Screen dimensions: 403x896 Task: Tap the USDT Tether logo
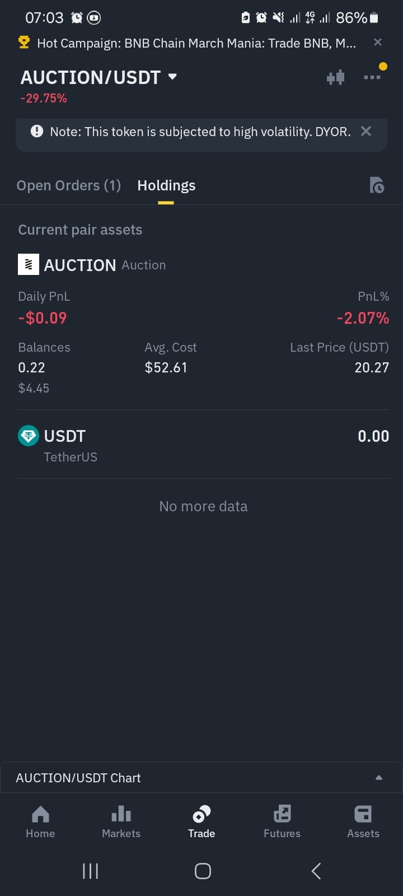(x=29, y=436)
